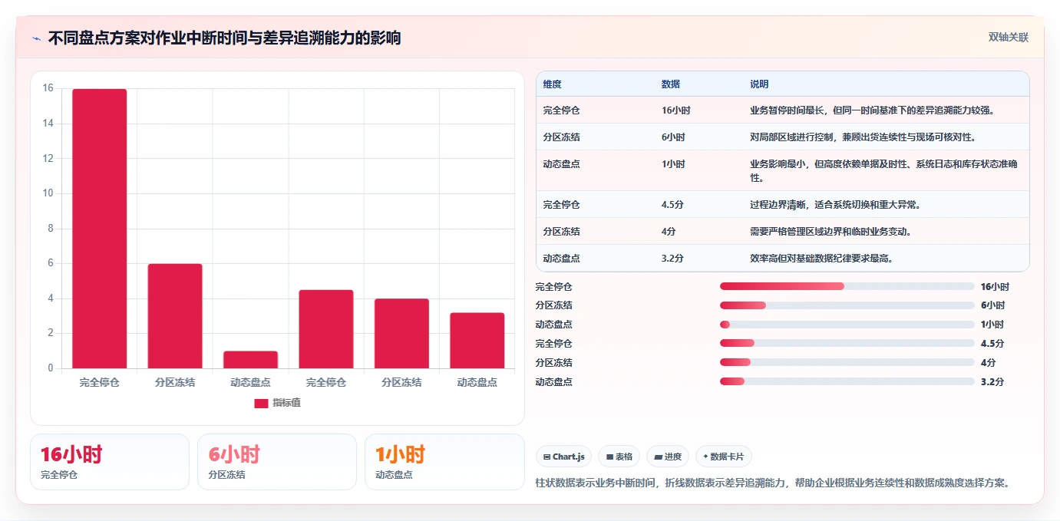Click 分区冻结 in the 4分 table row

coord(561,232)
